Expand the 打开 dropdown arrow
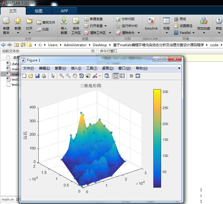 [30, 33]
